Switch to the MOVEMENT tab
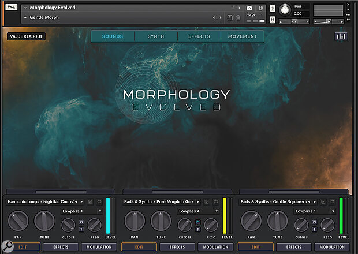This screenshot has height=254, width=358. click(243, 36)
